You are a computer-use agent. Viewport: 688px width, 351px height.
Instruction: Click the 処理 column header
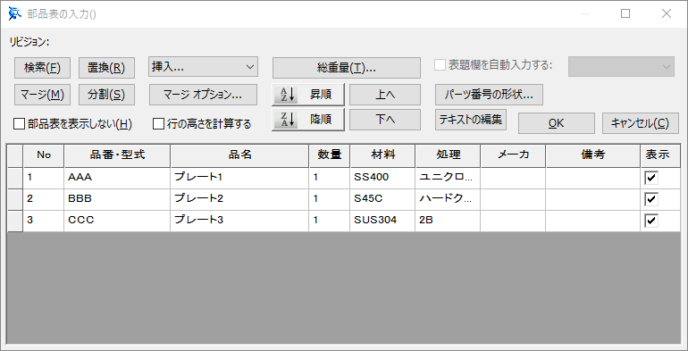point(448,155)
